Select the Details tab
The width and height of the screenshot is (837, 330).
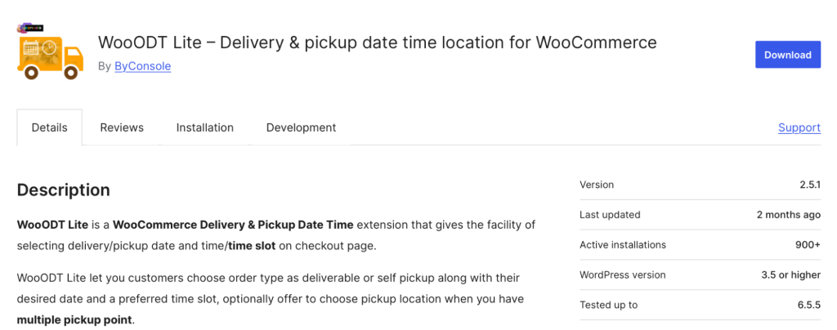pos(49,127)
